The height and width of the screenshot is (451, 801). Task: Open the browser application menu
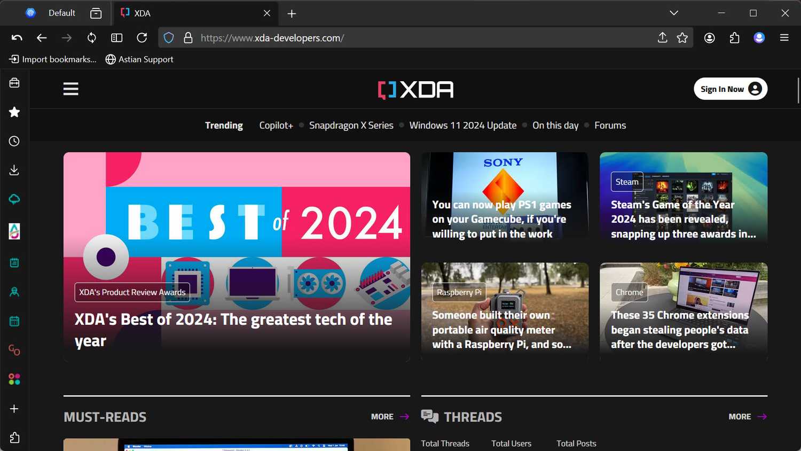tap(784, 37)
